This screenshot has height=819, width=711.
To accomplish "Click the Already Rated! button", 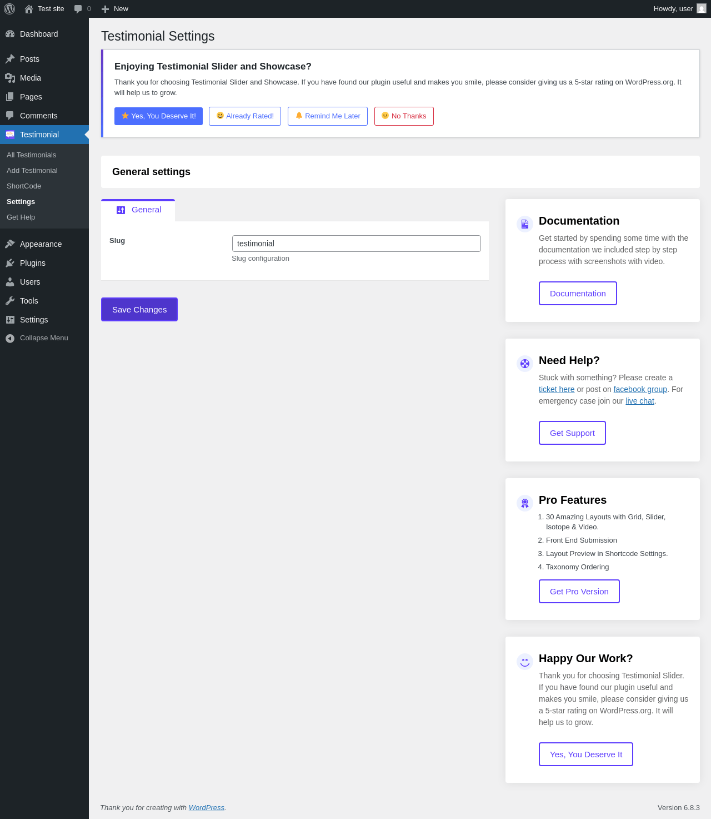I will click(x=245, y=116).
